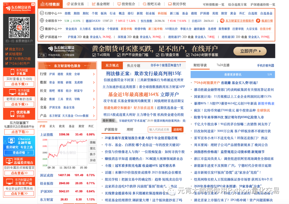Open the 龙虎榜 link in 数据中心
Screen dimensions: 289x204
[x=212, y=29]
